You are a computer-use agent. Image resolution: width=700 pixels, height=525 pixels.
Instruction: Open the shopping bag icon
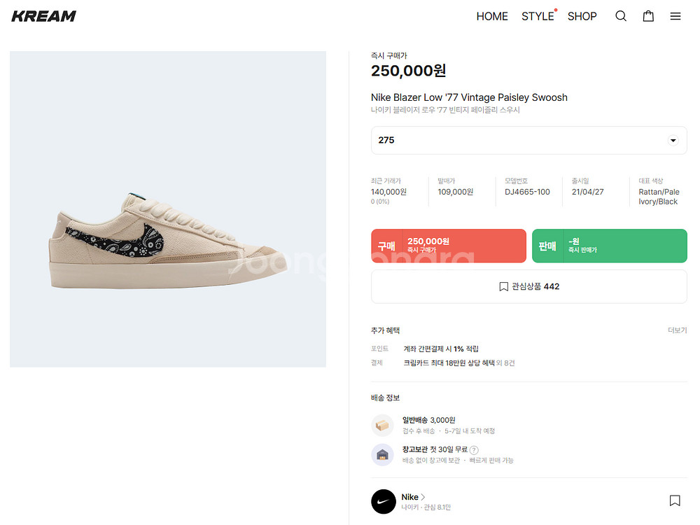648,16
